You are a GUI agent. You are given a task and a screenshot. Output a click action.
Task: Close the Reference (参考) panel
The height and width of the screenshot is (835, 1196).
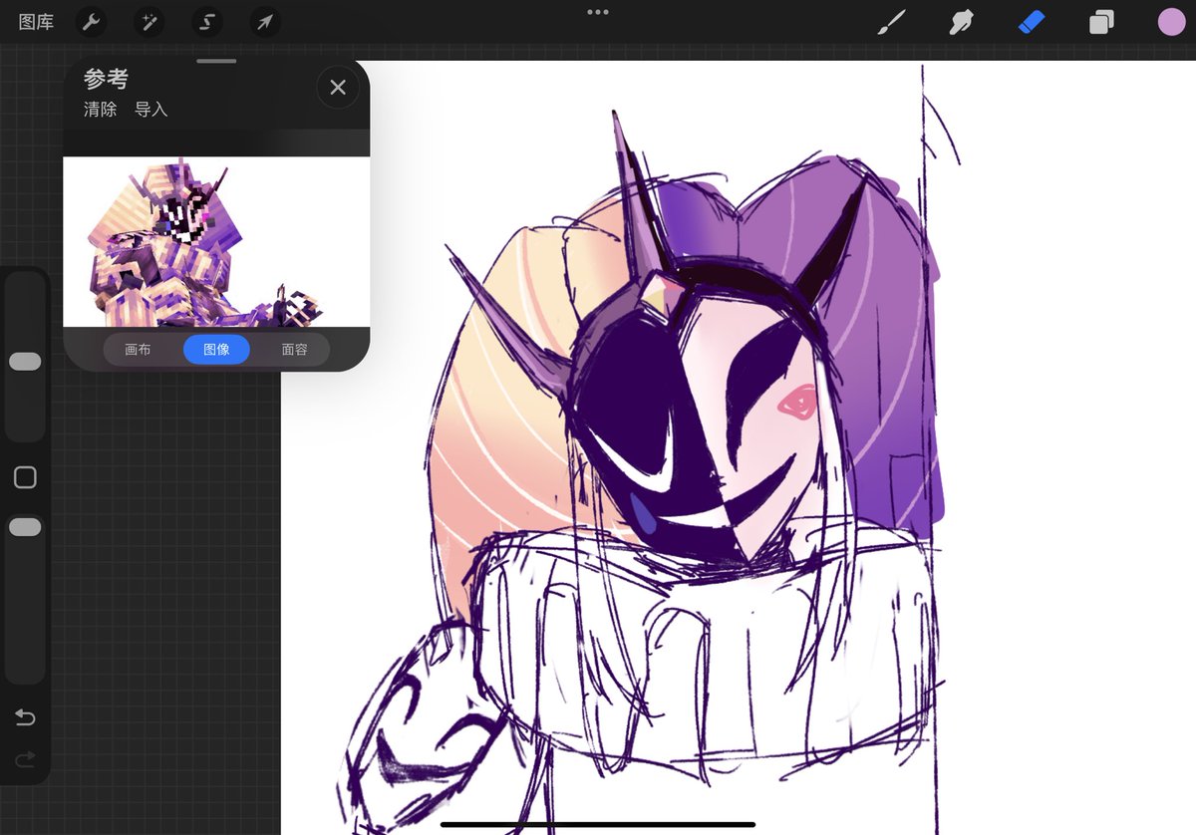point(338,88)
